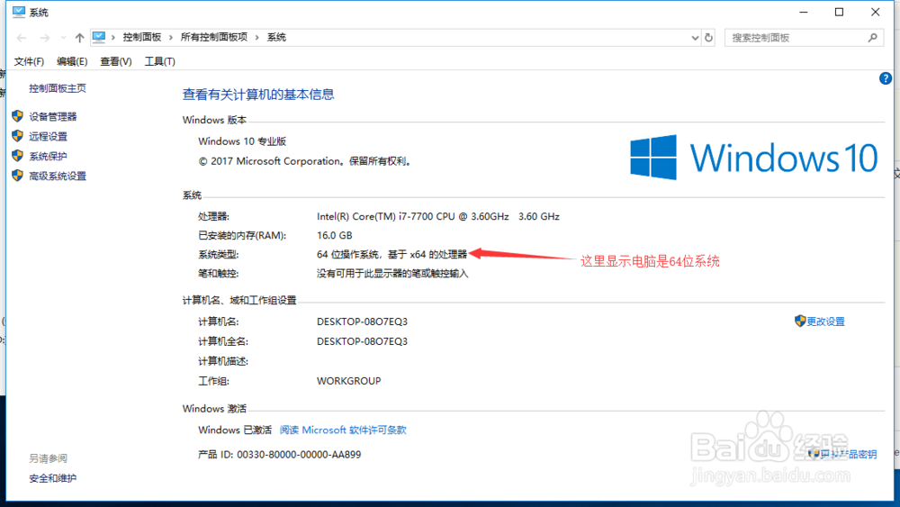Expand chevron after 所有控制面板项 breadcrumb
This screenshot has height=507, width=900.
[257, 37]
